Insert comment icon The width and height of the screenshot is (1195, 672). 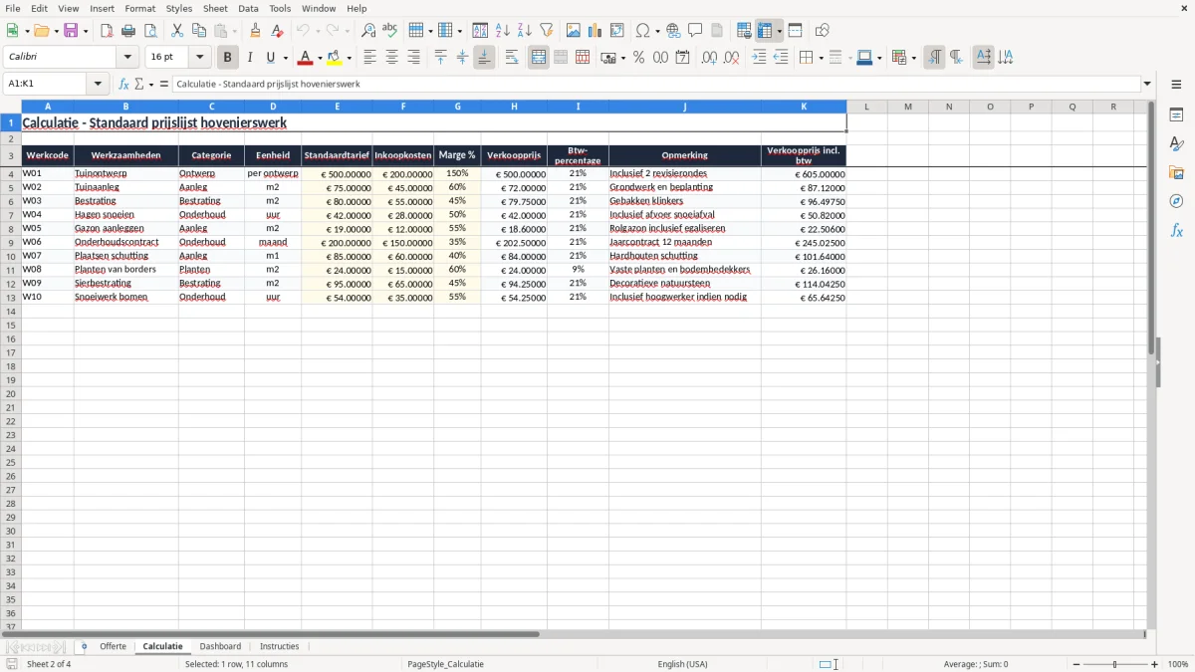(695, 31)
